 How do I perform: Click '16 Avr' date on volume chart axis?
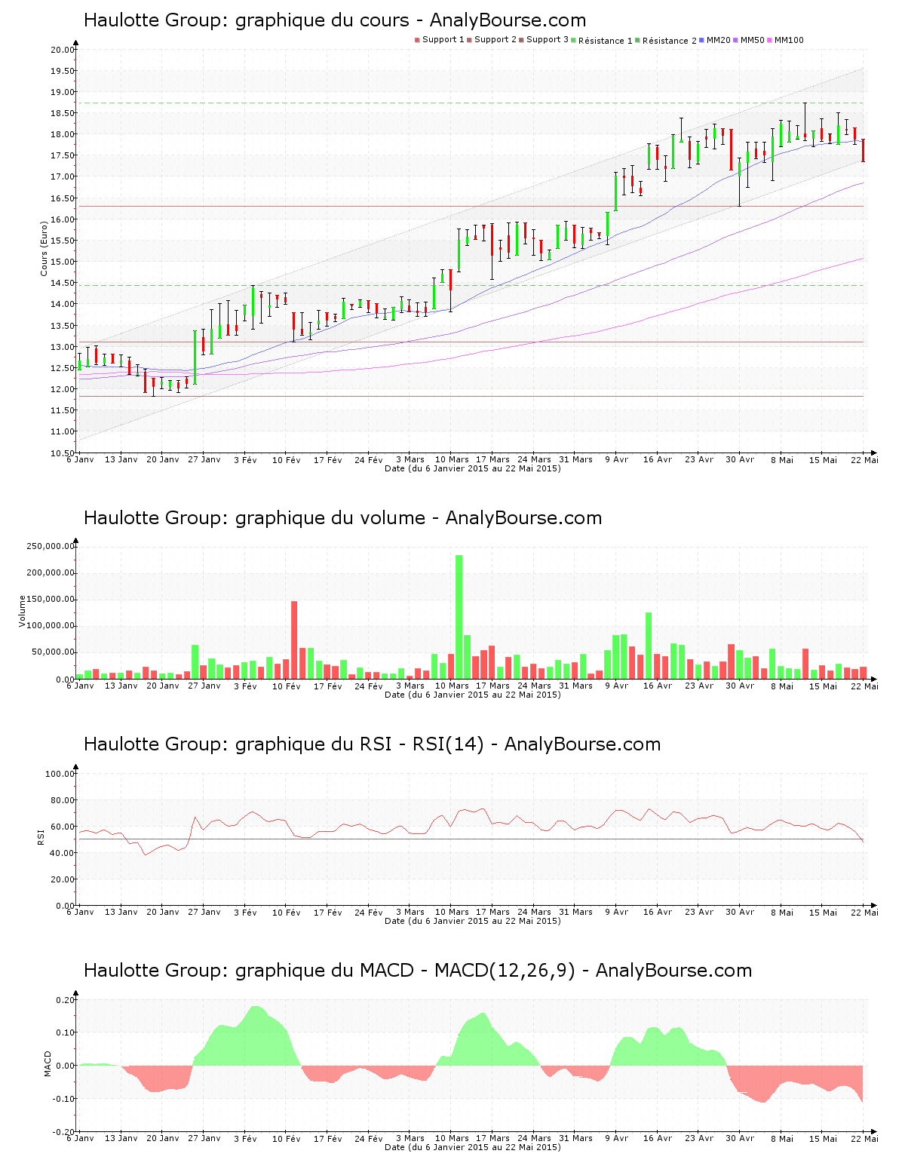(658, 686)
